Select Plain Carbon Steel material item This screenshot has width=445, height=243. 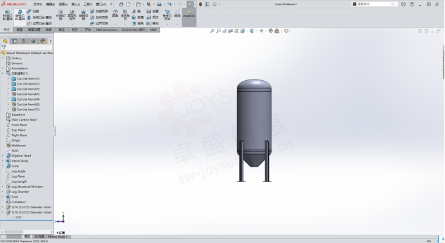click(24, 119)
